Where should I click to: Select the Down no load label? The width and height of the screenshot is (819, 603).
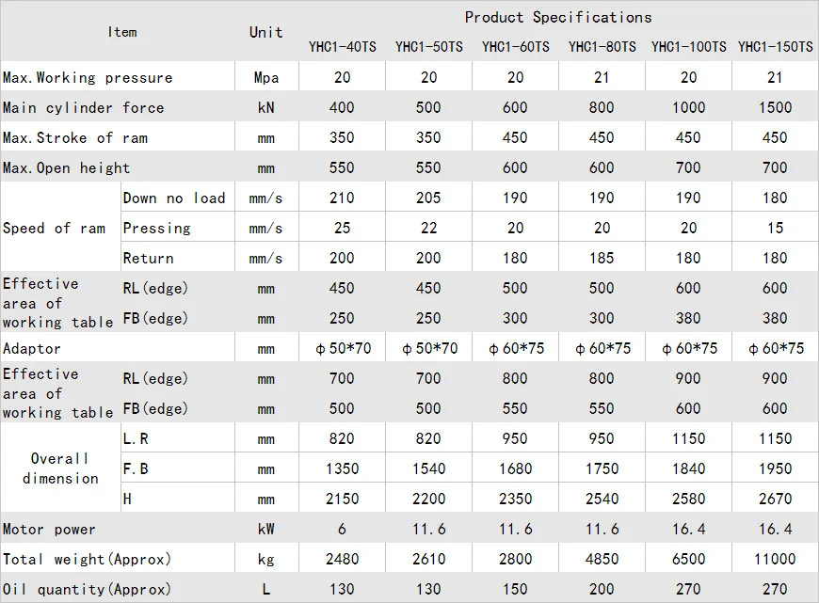(174, 198)
